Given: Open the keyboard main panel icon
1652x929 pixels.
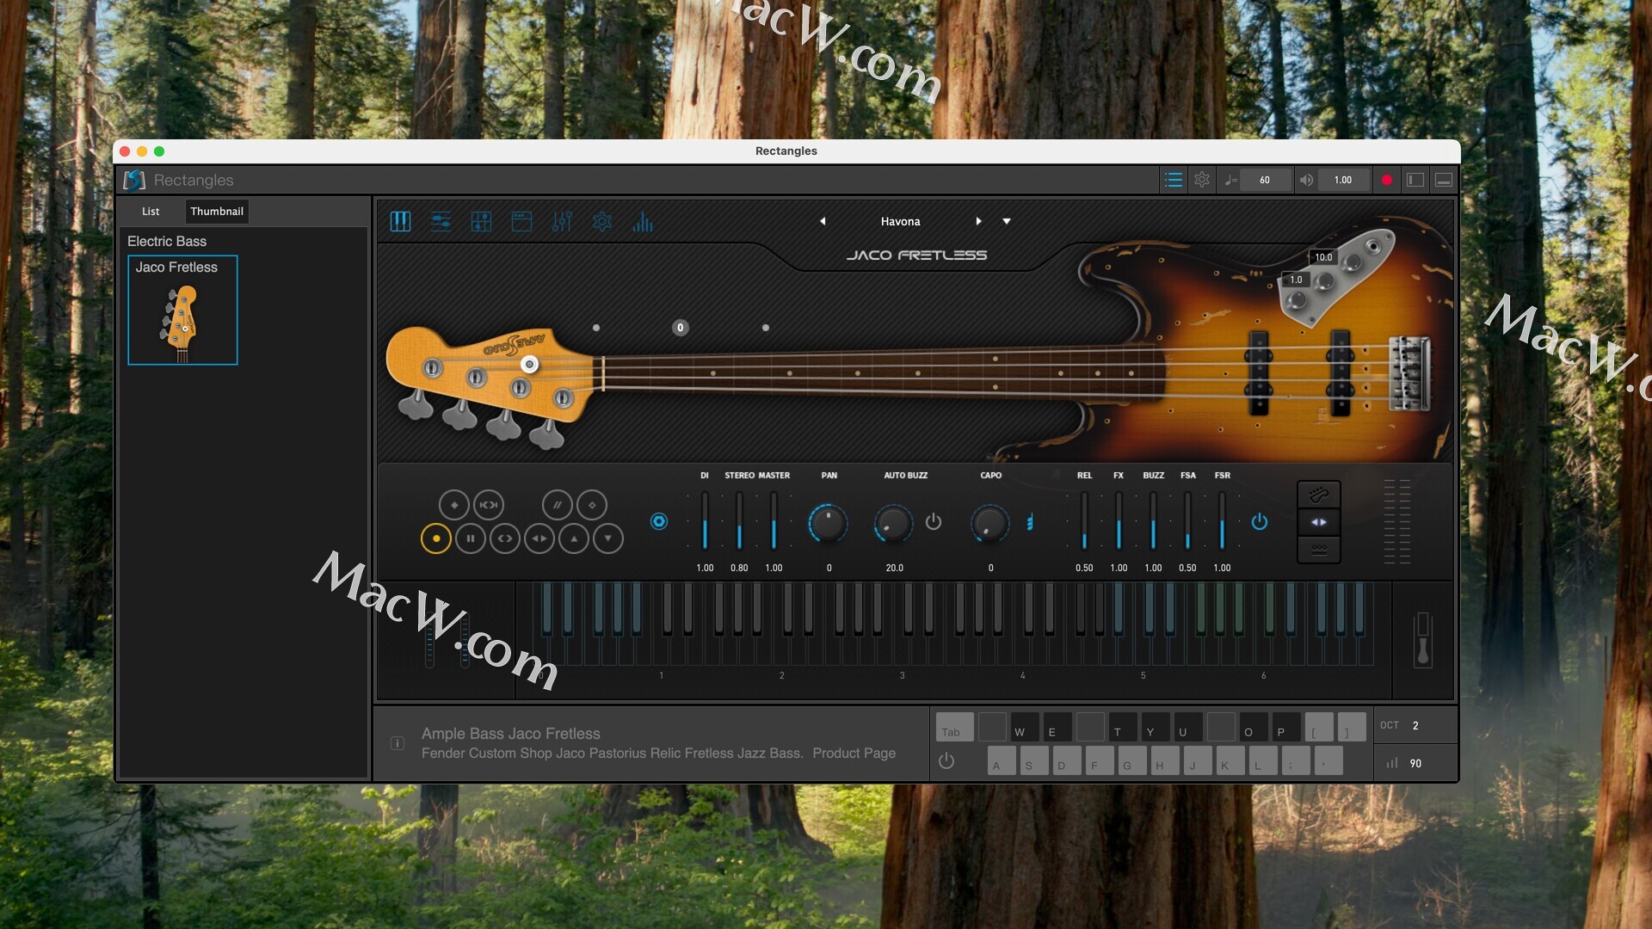Looking at the screenshot, I should pos(400,222).
